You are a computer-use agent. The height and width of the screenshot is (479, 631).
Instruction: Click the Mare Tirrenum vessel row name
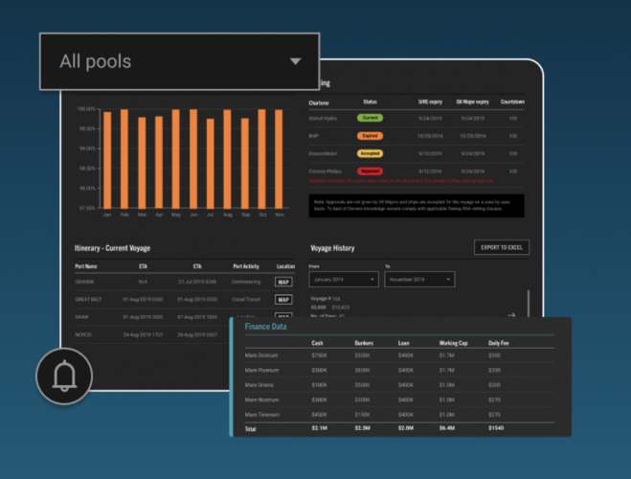point(262,415)
